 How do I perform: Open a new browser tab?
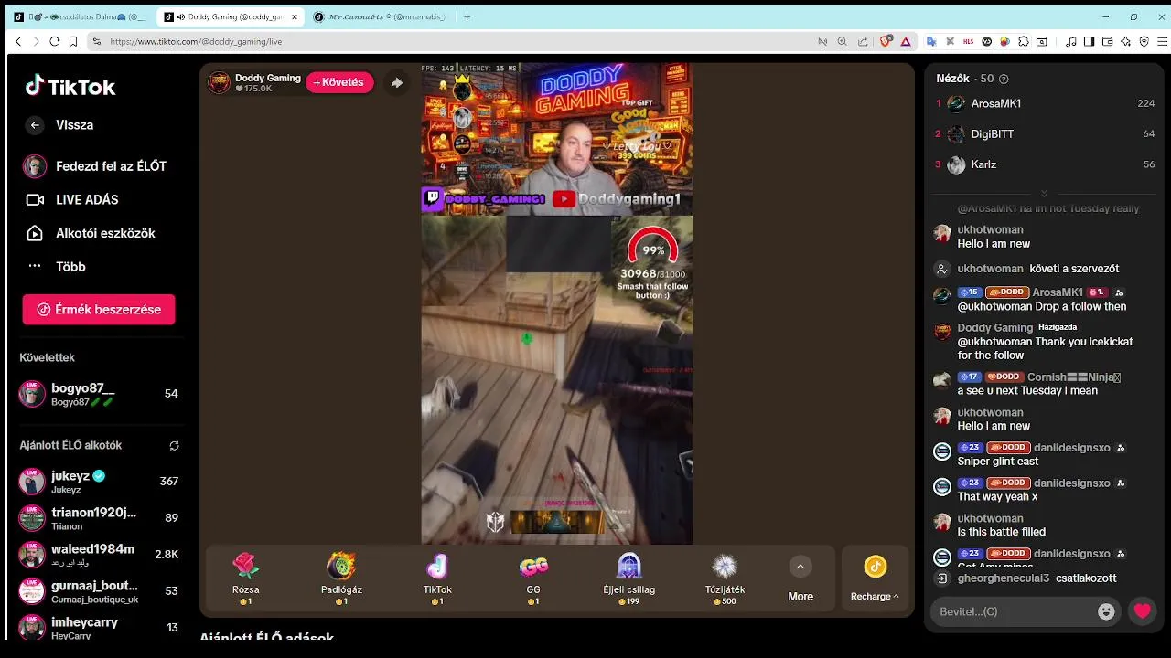coord(467,16)
